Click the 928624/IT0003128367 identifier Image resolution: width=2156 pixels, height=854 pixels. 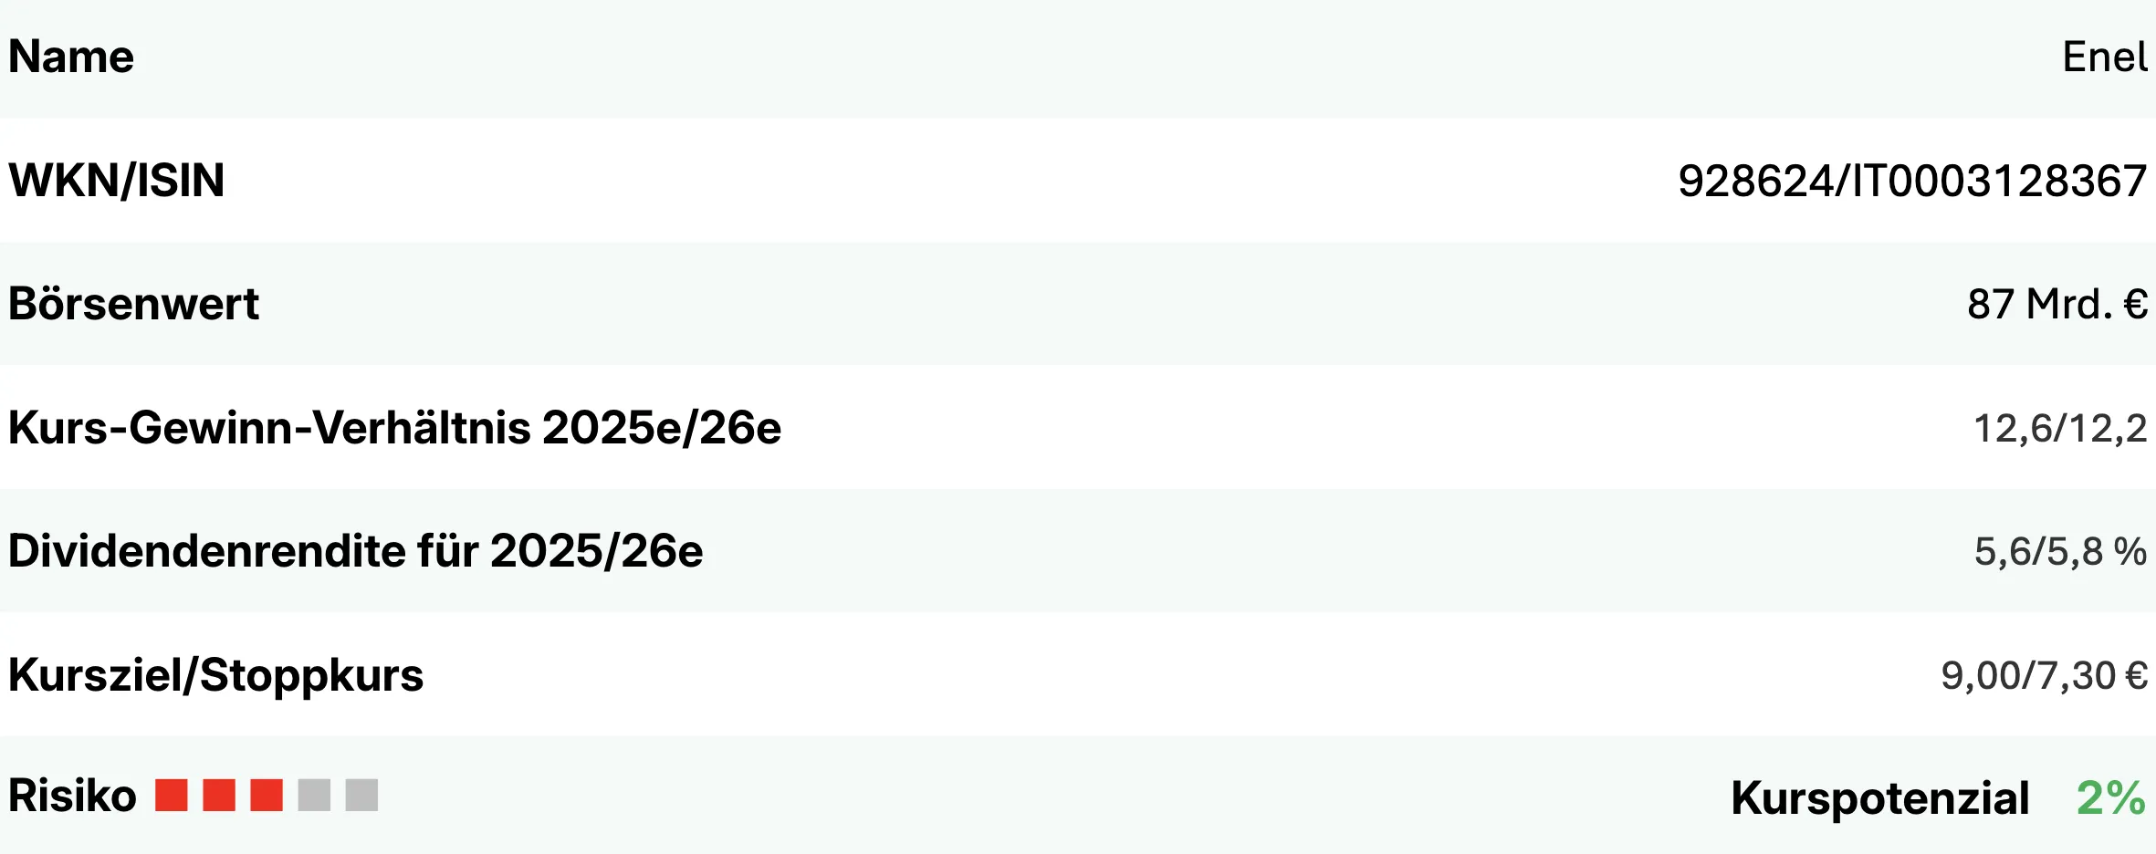tap(1912, 181)
